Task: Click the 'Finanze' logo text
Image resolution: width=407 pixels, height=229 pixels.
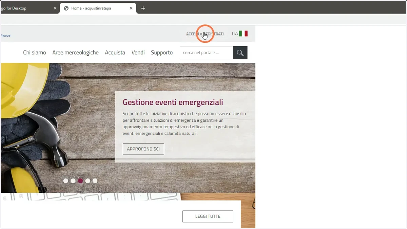Action: (5, 36)
